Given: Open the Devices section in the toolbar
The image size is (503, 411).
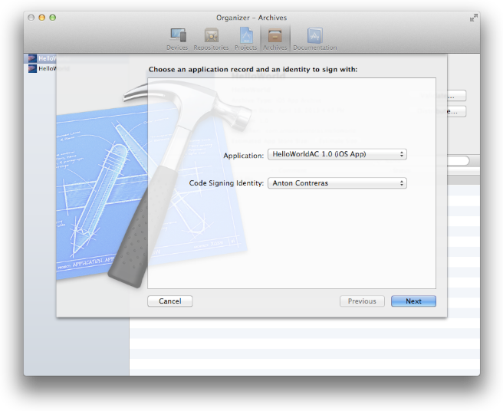Looking at the screenshot, I should click(x=178, y=38).
